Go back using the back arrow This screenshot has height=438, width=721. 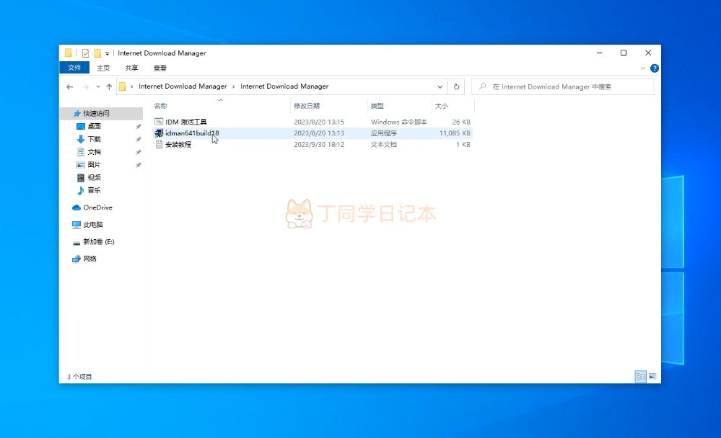(70, 86)
